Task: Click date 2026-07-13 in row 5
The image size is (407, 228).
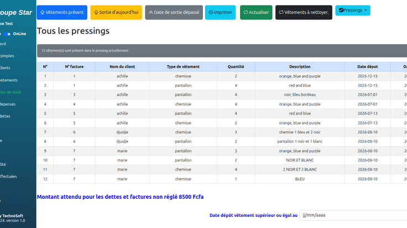Action: [368, 113]
